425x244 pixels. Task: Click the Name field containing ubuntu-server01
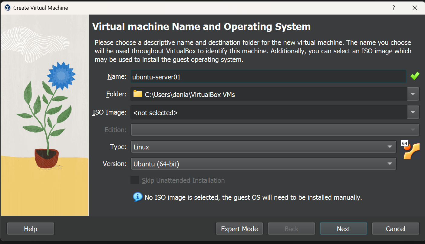pyautogui.click(x=268, y=77)
